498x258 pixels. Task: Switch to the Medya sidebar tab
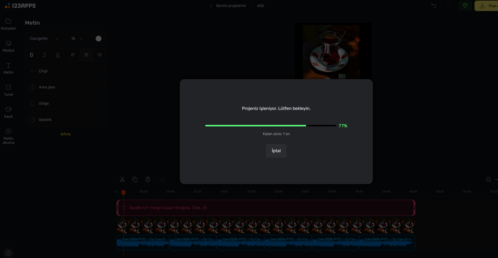pyautogui.click(x=8, y=46)
